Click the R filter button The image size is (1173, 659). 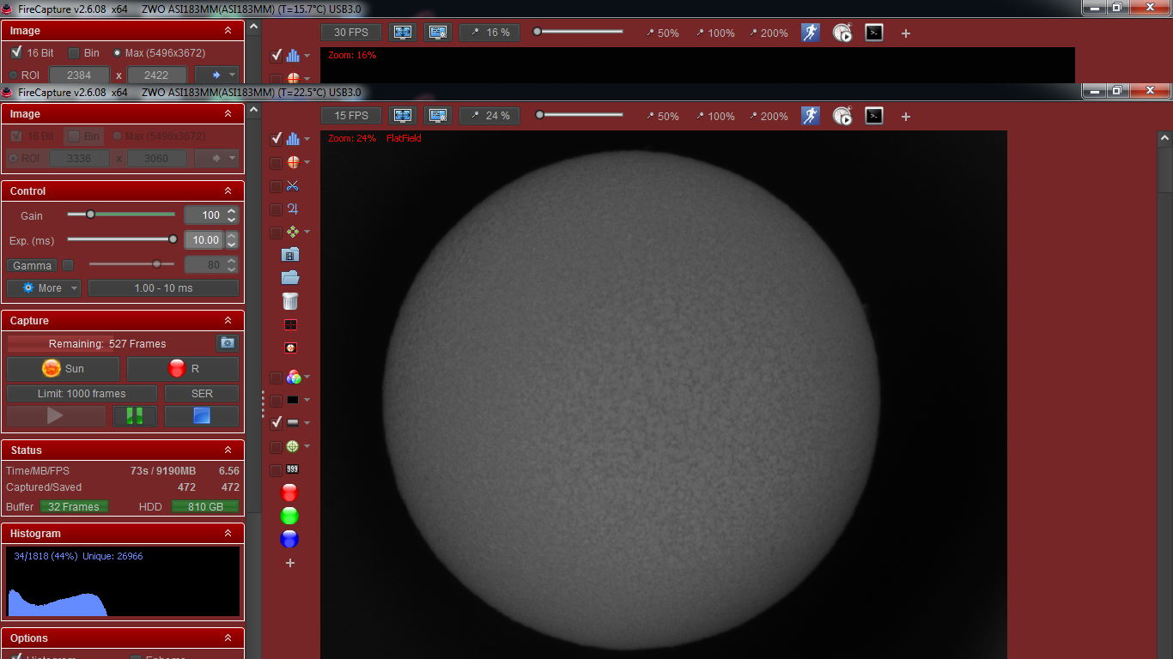(x=183, y=369)
